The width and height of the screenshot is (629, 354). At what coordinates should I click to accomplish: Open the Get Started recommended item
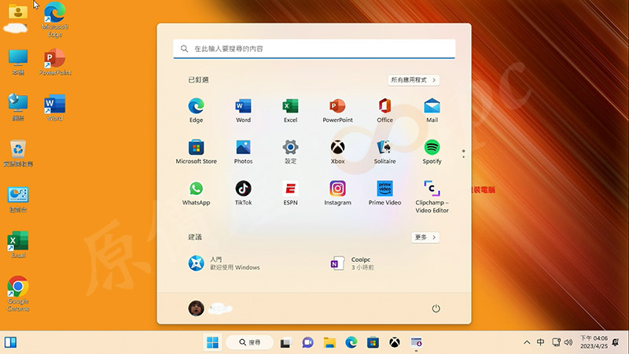click(x=225, y=264)
